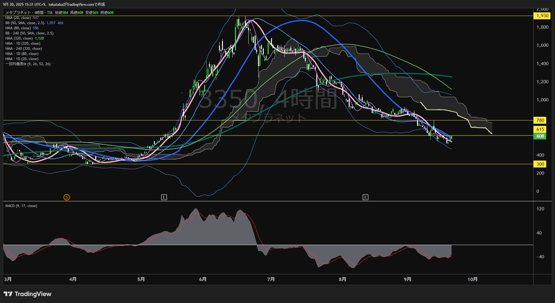The image size is (555, 303).
Task: Click the 608 current price label
Action: [x=540, y=136]
